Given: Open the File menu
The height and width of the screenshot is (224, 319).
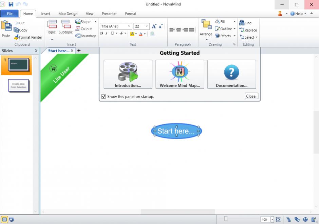Looking at the screenshot, I should tap(10, 14).
